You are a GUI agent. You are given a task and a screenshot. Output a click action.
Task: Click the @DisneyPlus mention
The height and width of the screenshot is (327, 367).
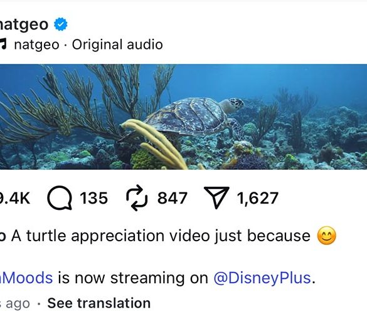click(x=262, y=278)
